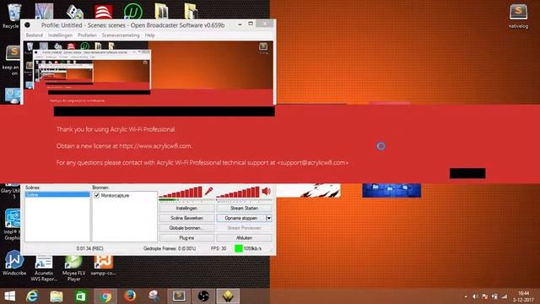
Task: Show hidden system tray icons
Action: click(466, 296)
